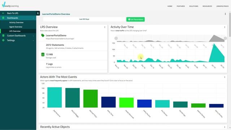
Task: Click the green tag icon beside LearnerPortalDemo
Action: point(43,35)
